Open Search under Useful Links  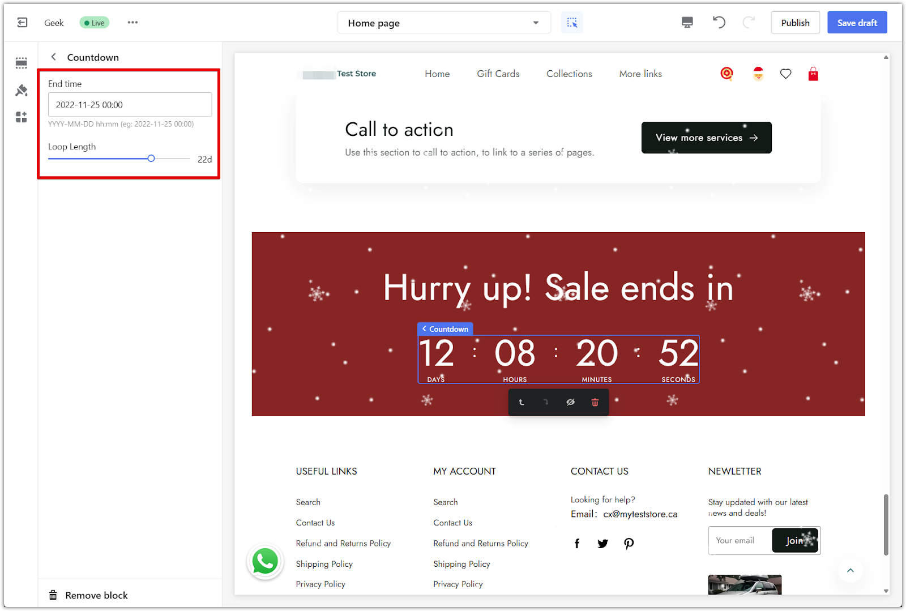tap(308, 502)
